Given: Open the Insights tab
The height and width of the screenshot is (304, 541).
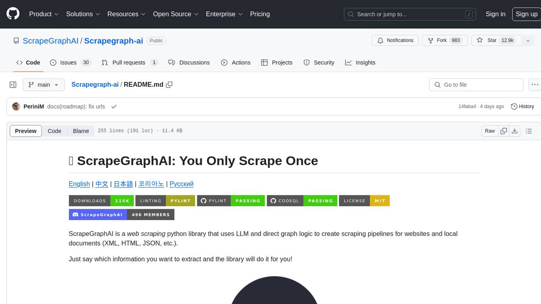Looking at the screenshot, I should coord(360,62).
